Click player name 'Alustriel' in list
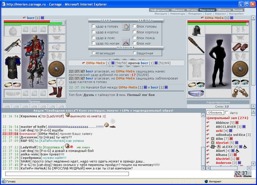The width and height of the screenshot is (257, 185). 223,159
